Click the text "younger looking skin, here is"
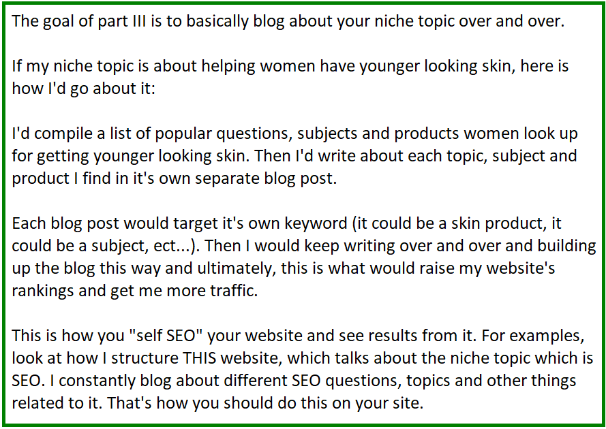The image size is (606, 429). (464, 66)
